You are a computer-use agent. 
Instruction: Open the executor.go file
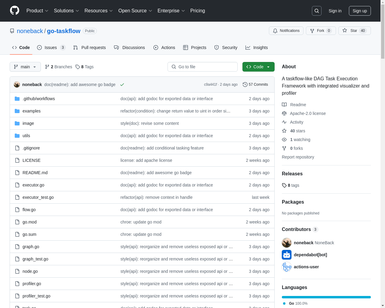tap(33, 185)
